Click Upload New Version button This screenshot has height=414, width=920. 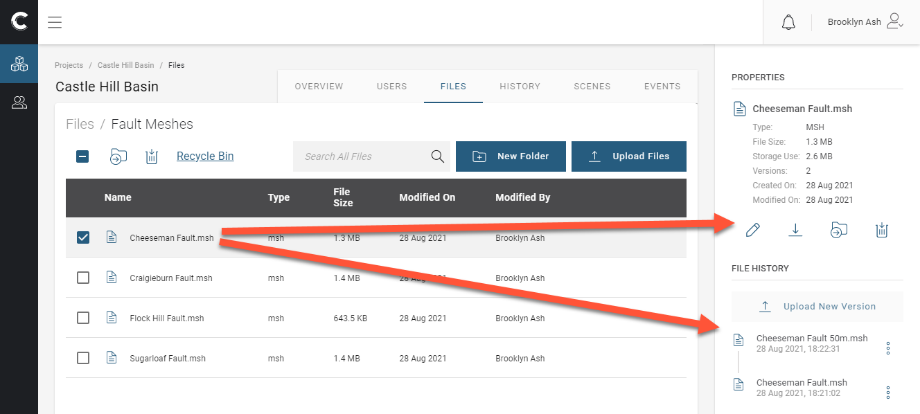click(817, 307)
